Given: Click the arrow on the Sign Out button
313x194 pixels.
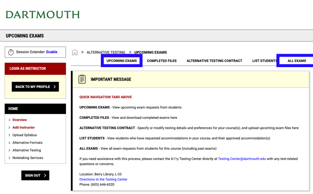Looking at the screenshot, I should coord(45,175).
